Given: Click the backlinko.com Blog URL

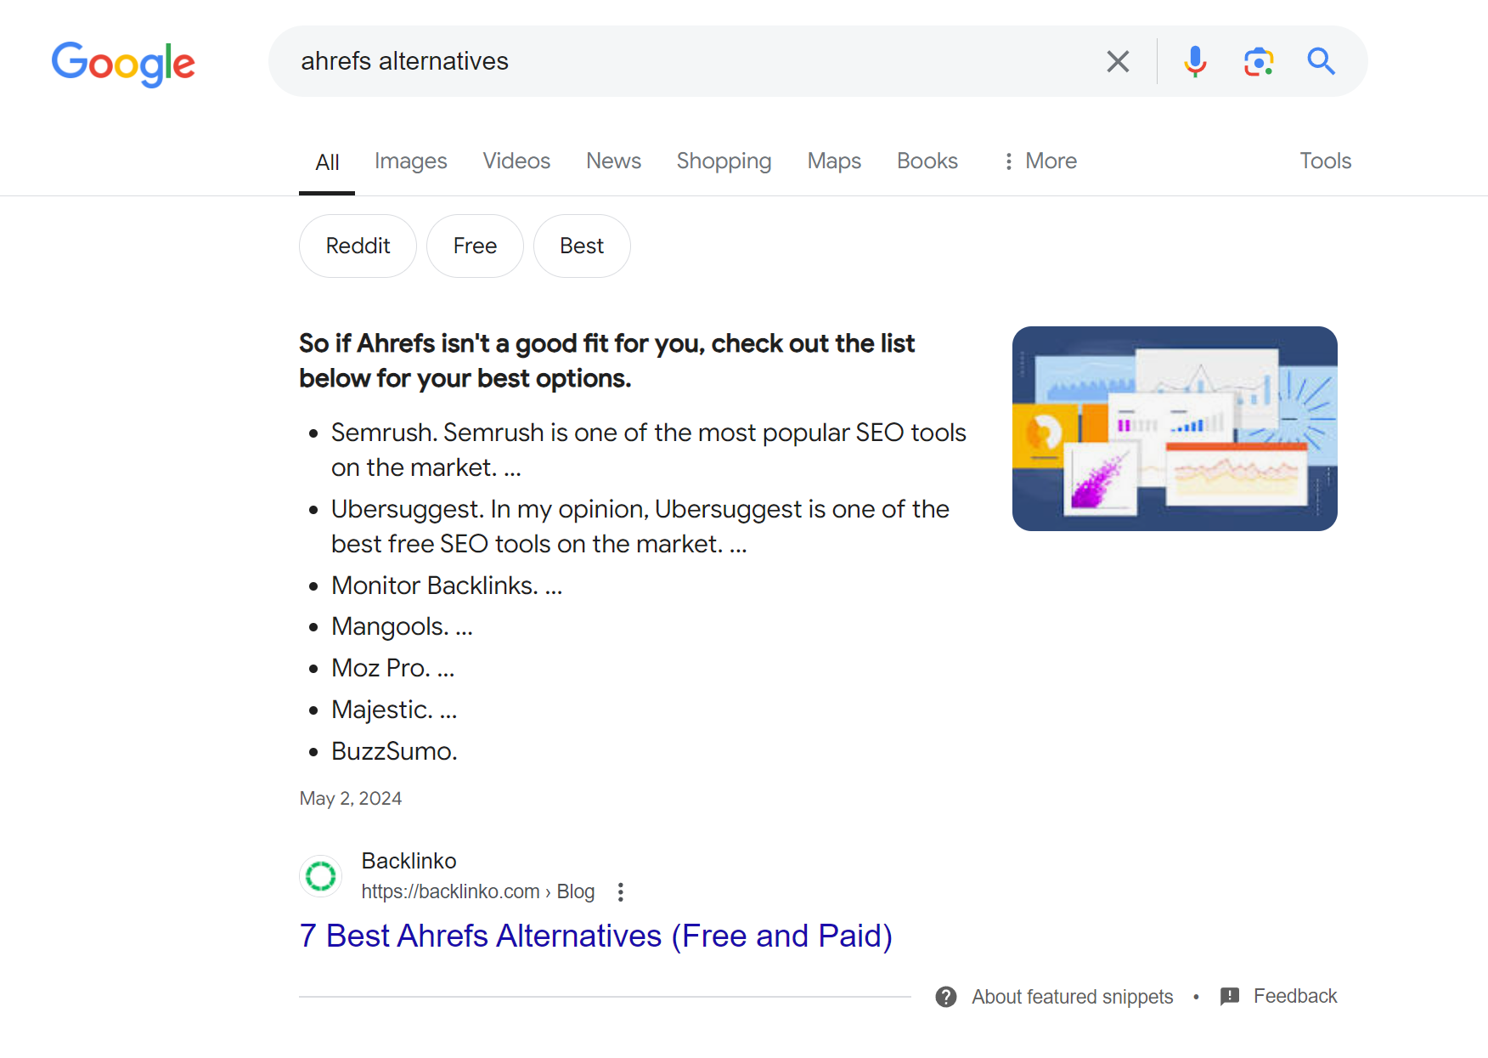Looking at the screenshot, I should click(x=477, y=891).
